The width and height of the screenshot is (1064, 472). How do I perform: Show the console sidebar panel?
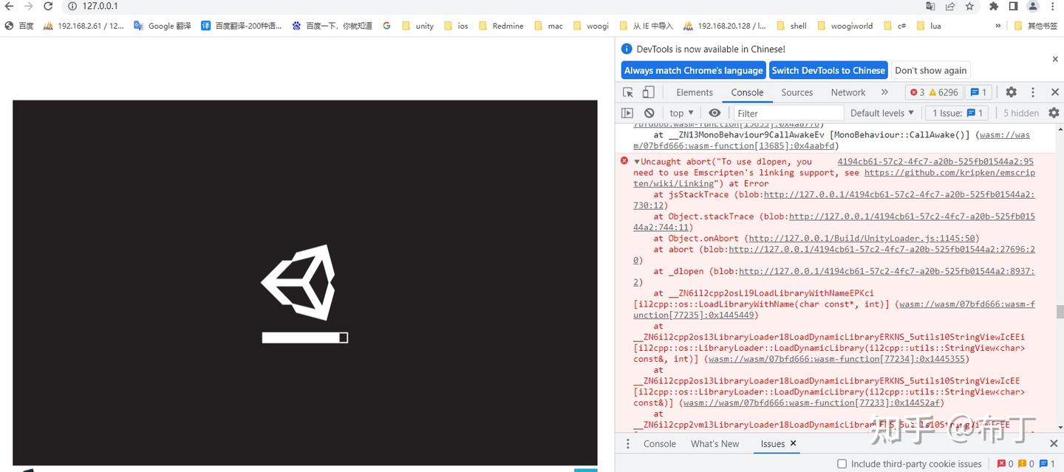[627, 112]
